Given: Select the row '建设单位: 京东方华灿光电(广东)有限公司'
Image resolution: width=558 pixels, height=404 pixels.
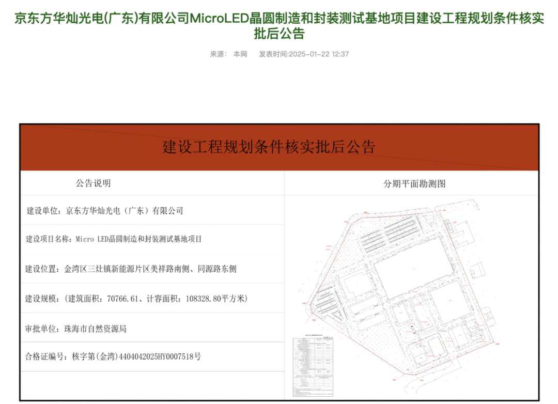Looking at the screenshot, I should point(152,210).
